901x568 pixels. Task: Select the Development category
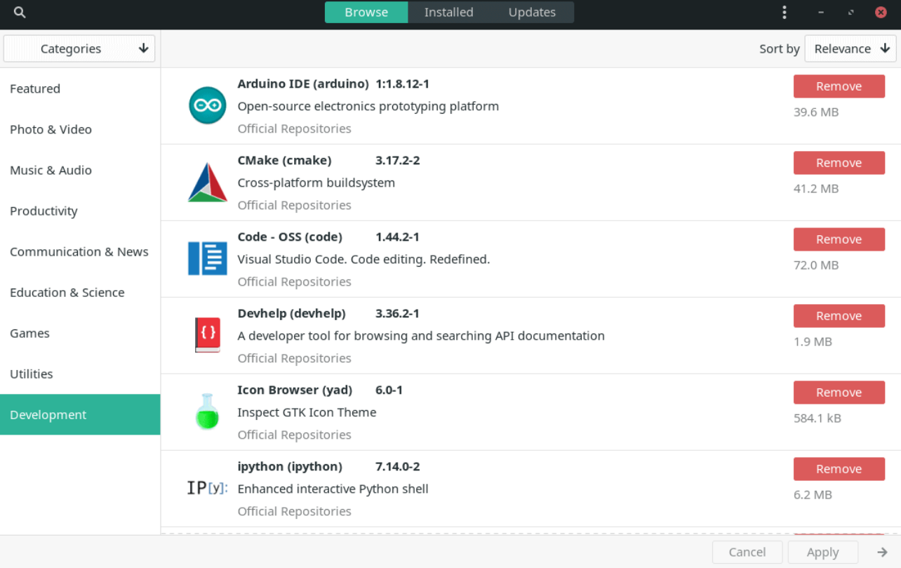[80, 414]
